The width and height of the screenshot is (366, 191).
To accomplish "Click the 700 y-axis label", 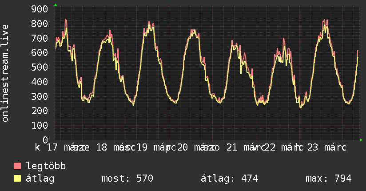I will pyautogui.click(x=40, y=38).
